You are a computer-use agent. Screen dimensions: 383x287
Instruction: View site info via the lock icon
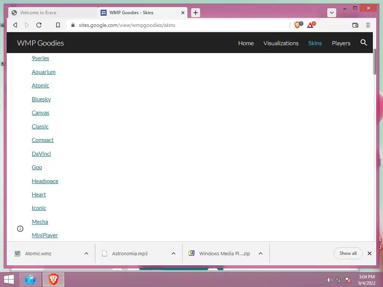point(73,25)
